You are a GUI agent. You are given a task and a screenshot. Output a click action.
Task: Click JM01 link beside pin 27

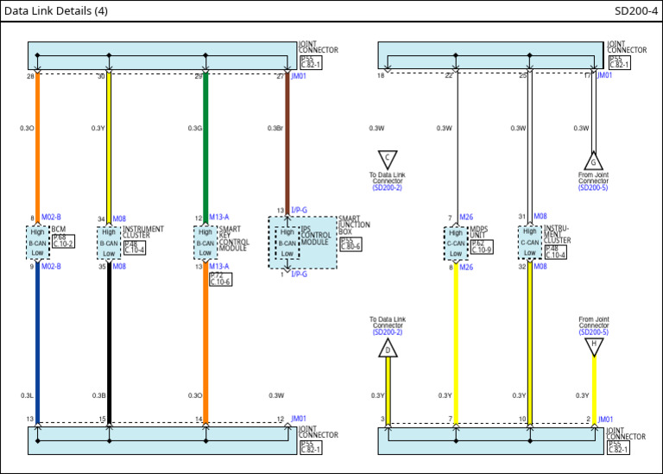tap(299, 76)
